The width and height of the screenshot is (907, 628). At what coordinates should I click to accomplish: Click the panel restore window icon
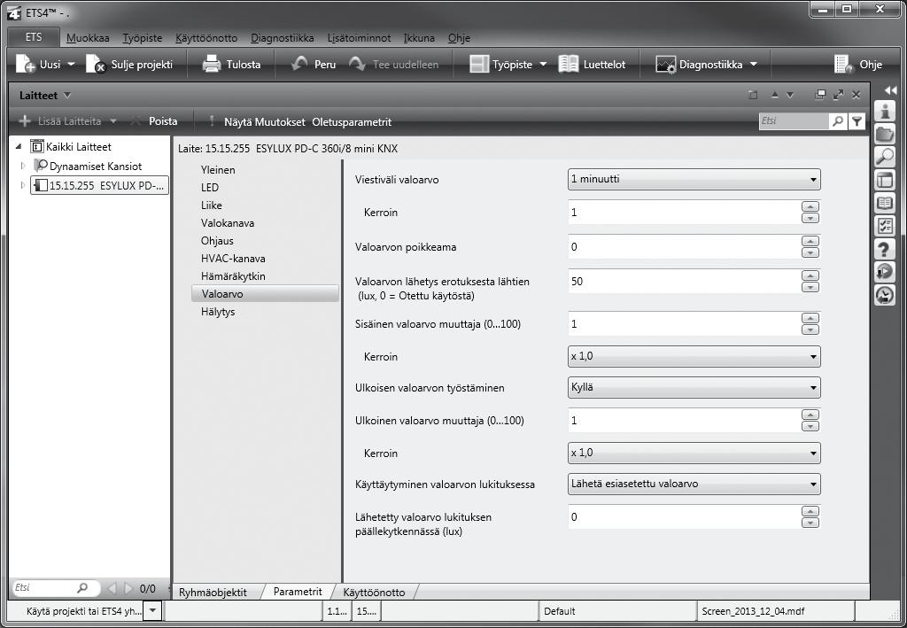pyautogui.click(x=819, y=95)
